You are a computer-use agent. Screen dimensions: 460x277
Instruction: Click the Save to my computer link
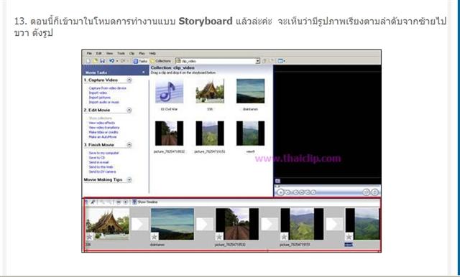coord(103,153)
